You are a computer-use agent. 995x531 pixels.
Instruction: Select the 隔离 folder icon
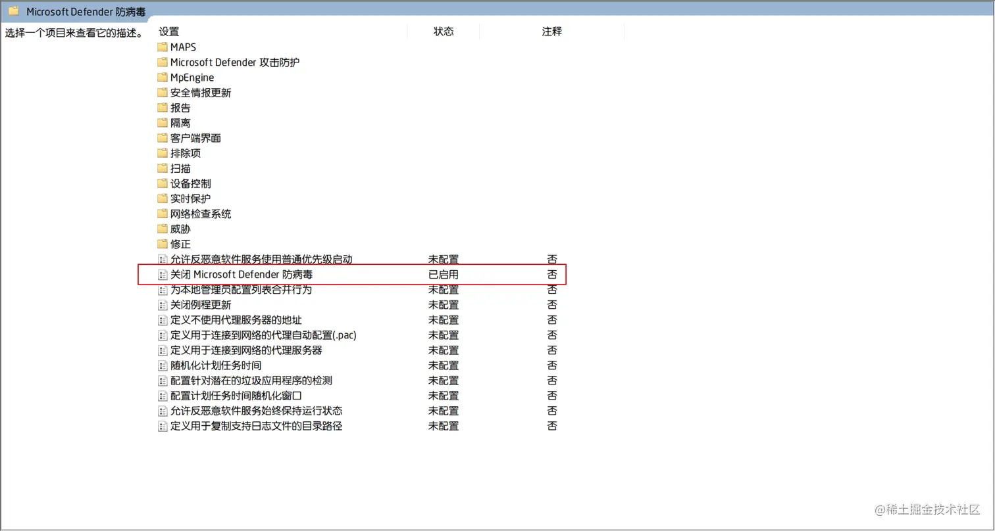(x=163, y=122)
